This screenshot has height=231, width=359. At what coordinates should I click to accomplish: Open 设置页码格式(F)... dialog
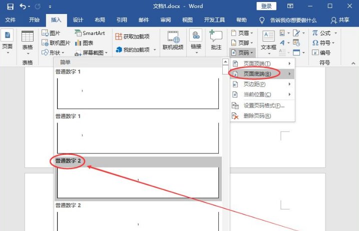coord(262,105)
